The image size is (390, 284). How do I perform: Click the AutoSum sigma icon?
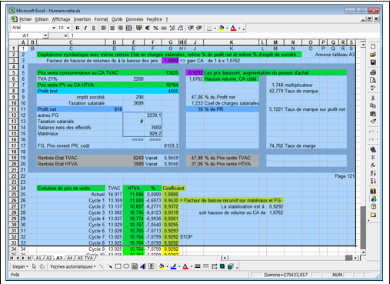[373, 157]
